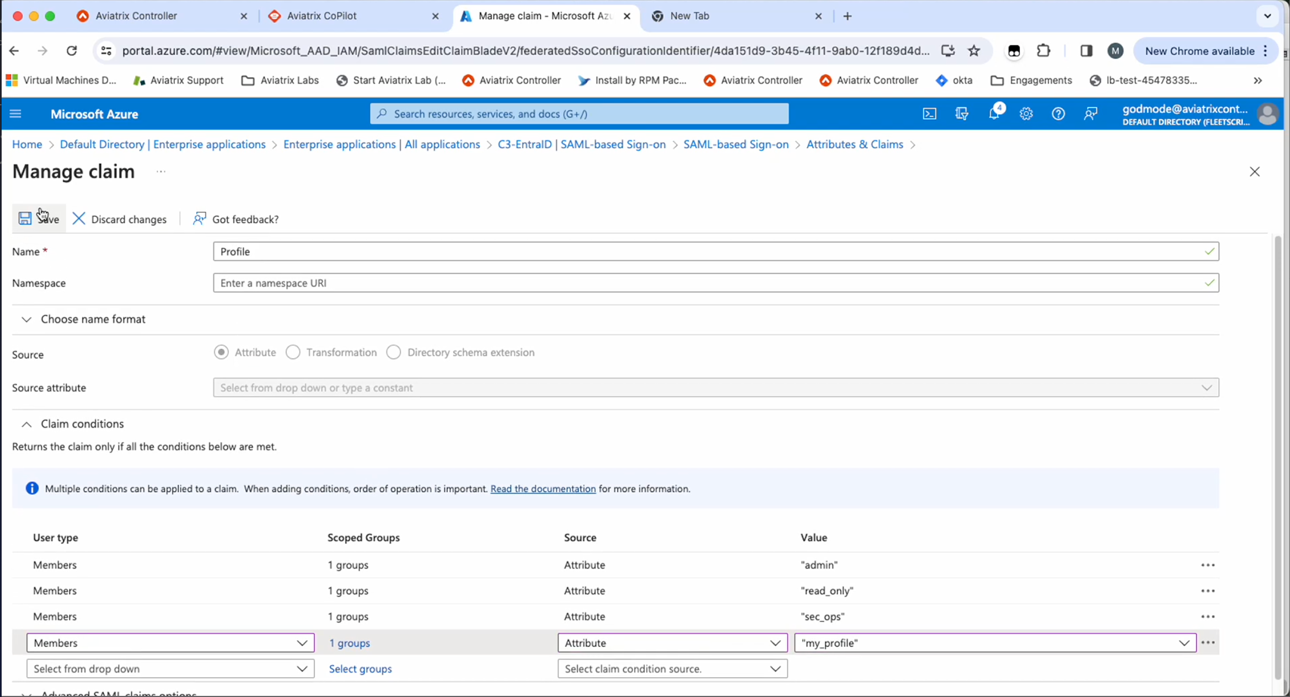
Task: Click the Save disk icon
Action: [x=25, y=218]
